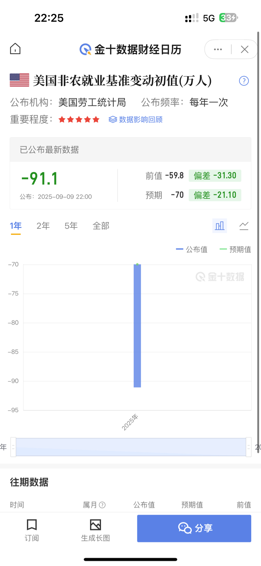Image resolution: width=261 pixels, height=566 pixels.
Task: Close the mini program with X
Action: (244, 49)
